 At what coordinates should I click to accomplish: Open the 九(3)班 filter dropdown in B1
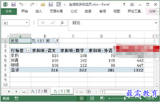[x=57, y=41]
